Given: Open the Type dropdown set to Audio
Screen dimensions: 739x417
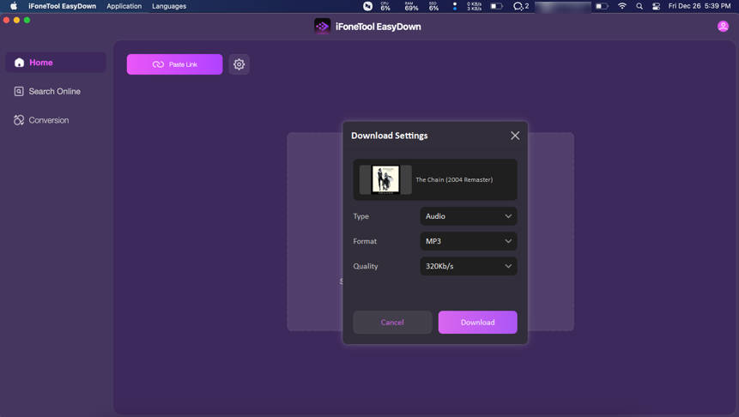Looking at the screenshot, I should 469,216.
